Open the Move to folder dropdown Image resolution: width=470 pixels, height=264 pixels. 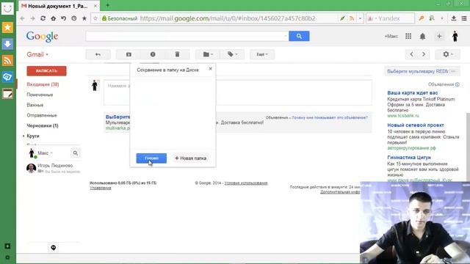click(x=208, y=54)
